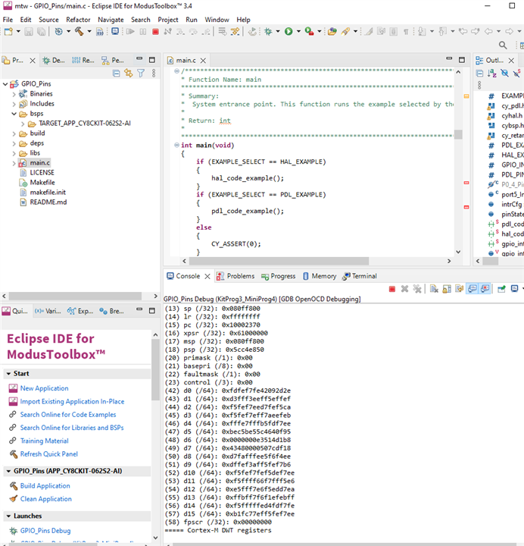This screenshot has width=524, height=546.
Task: Click the New wizard icon in the toolbar
Action: 8,32
